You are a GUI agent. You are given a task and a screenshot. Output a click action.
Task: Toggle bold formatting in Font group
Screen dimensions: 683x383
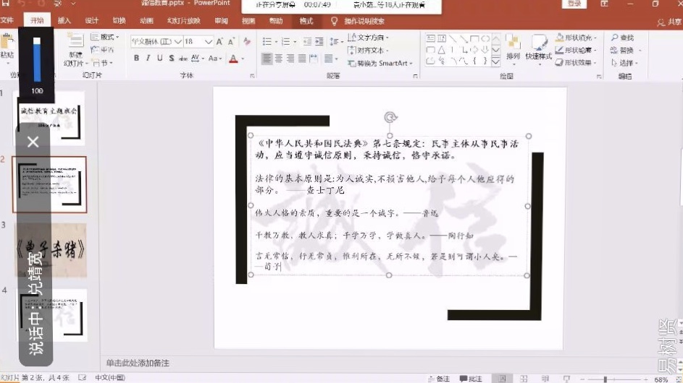(136, 59)
